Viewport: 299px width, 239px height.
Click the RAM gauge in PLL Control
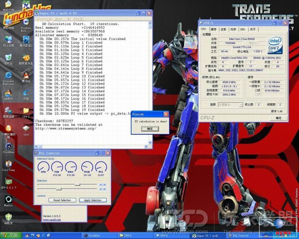click(71, 167)
